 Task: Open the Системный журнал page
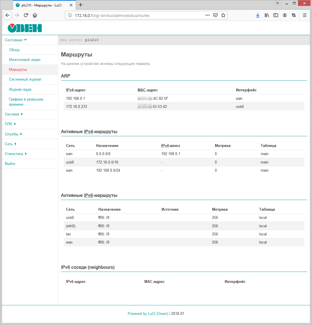(25, 79)
